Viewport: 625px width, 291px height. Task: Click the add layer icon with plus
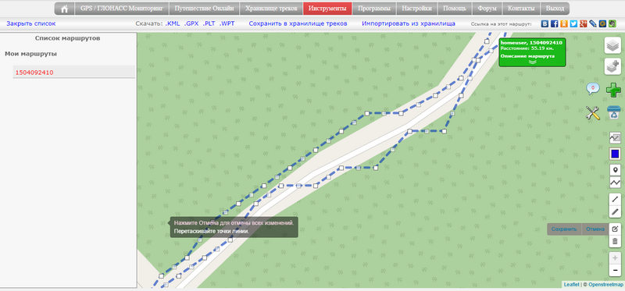[612, 66]
